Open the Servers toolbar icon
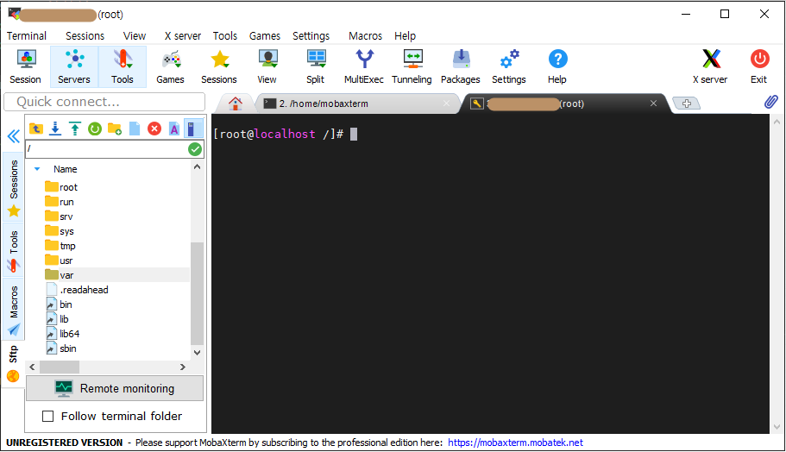The width and height of the screenshot is (786, 452). (74, 66)
